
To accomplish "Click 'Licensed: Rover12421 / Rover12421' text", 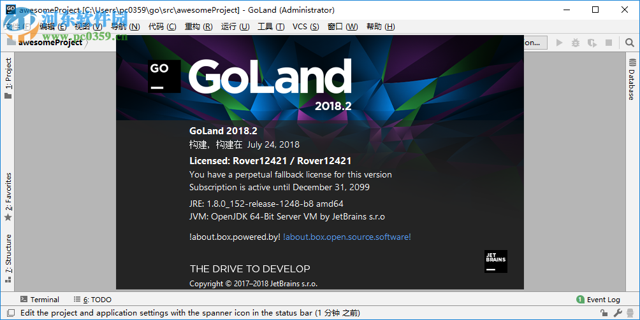I will click(270, 161).
